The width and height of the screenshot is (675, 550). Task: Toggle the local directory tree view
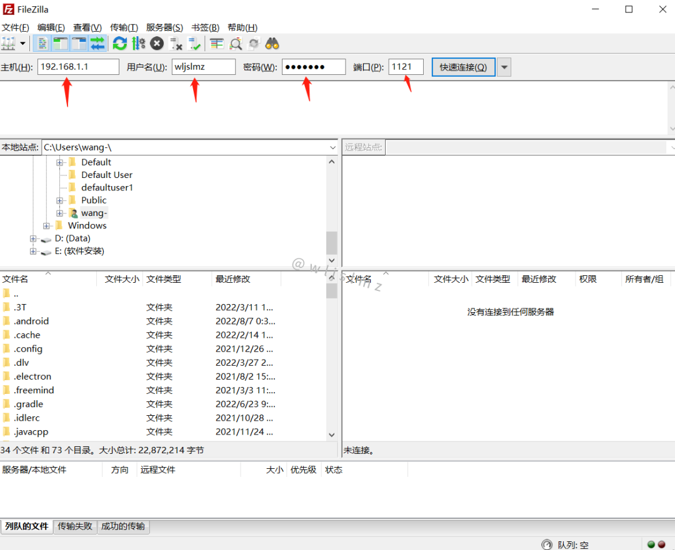60,44
